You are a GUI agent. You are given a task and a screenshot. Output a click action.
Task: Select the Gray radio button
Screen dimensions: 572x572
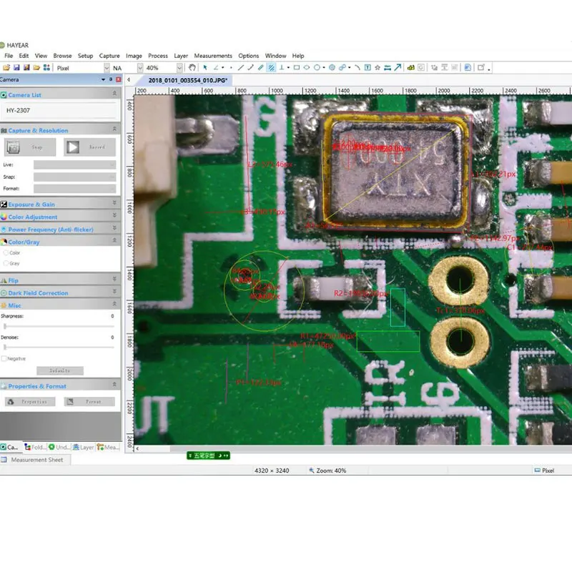pos(6,263)
